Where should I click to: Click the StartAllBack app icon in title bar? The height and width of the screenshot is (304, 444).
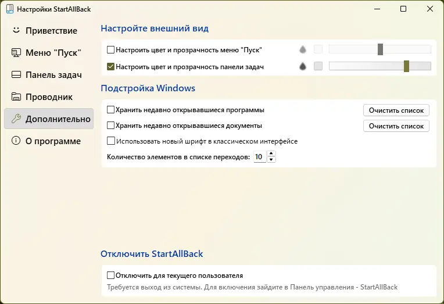click(x=9, y=9)
